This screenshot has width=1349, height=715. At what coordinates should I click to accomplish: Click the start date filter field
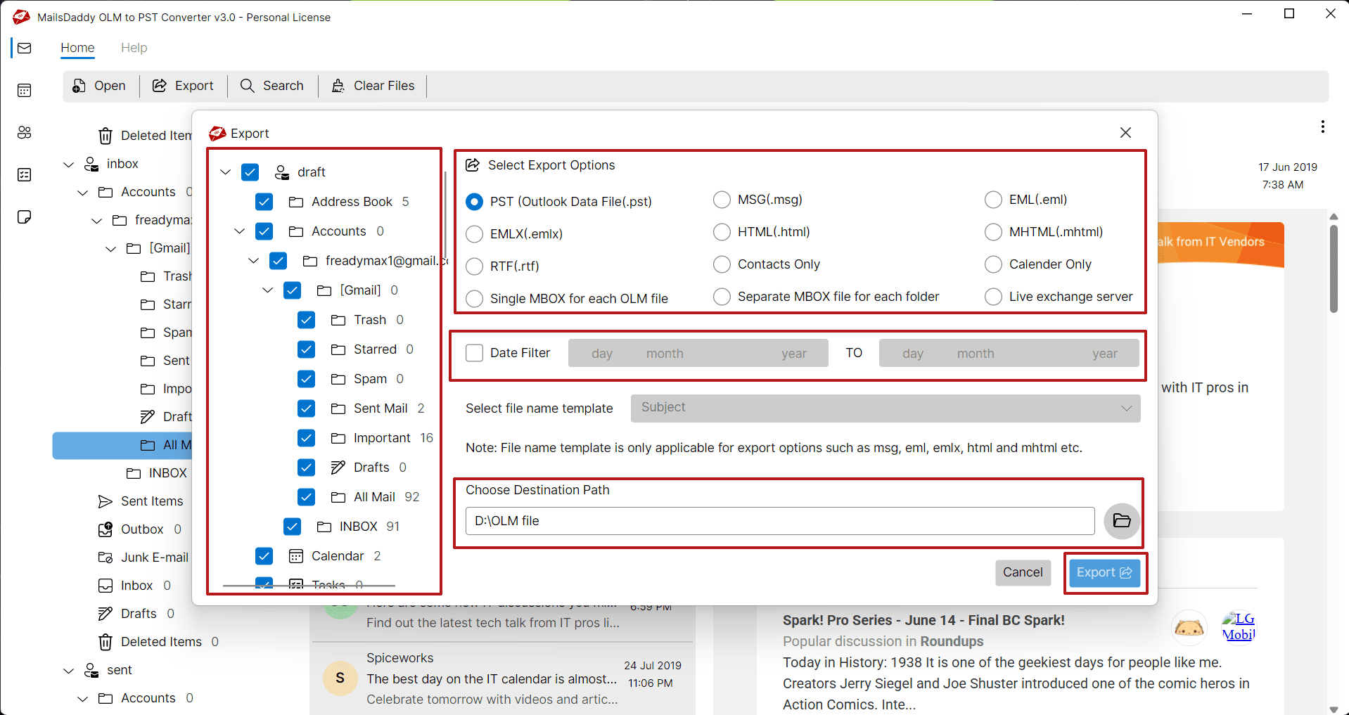click(x=698, y=353)
